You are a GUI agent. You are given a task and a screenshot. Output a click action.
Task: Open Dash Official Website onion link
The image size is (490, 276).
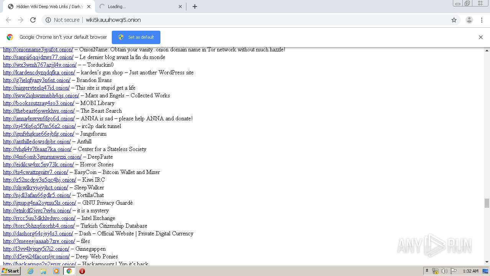(x=38, y=233)
